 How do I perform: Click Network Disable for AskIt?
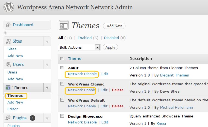point(82,74)
